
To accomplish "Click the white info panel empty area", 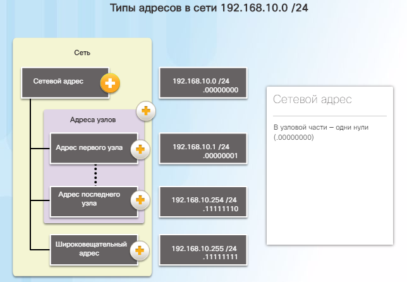I will point(330,193).
